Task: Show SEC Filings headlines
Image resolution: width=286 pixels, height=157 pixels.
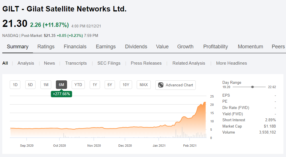Action: [x=109, y=63]
